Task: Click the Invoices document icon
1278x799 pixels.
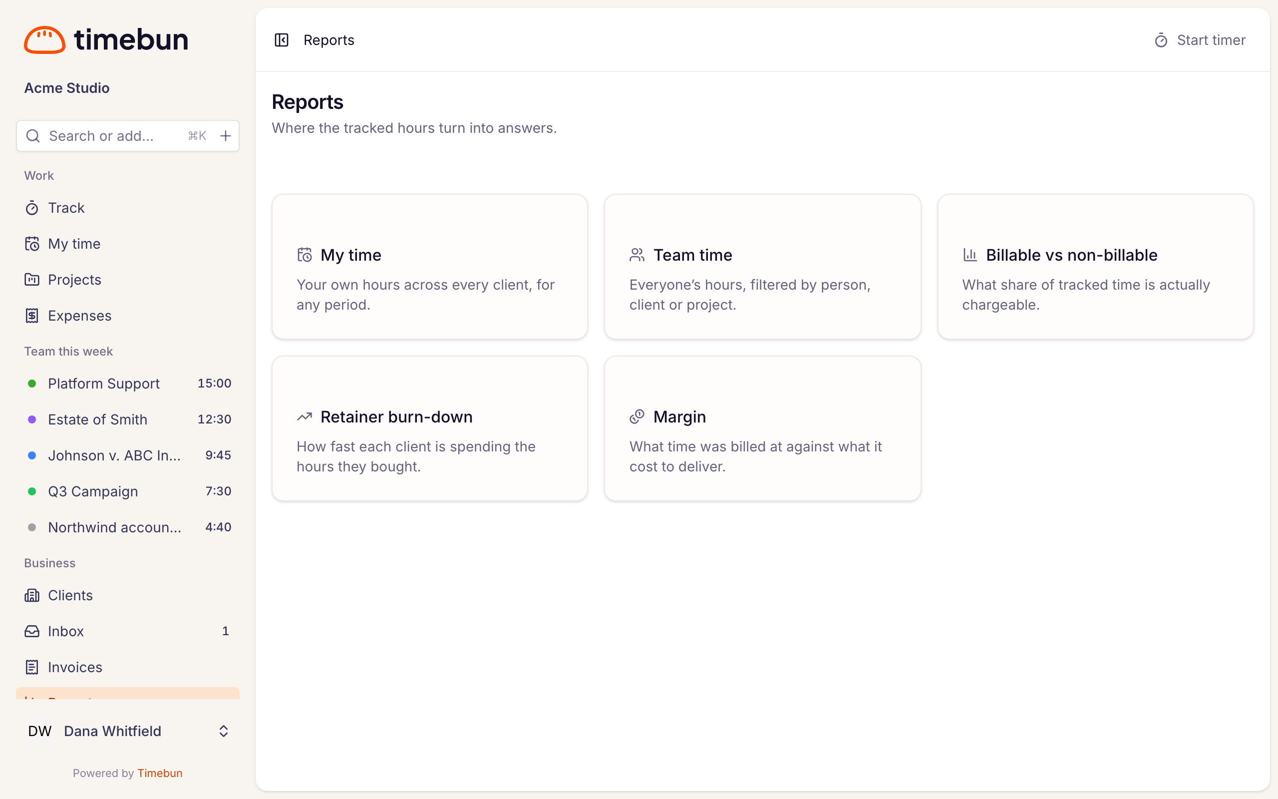Action: click(x=31, y=667)
